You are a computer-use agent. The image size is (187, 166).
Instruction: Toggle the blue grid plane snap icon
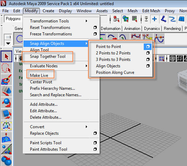(x=182, y=19)
